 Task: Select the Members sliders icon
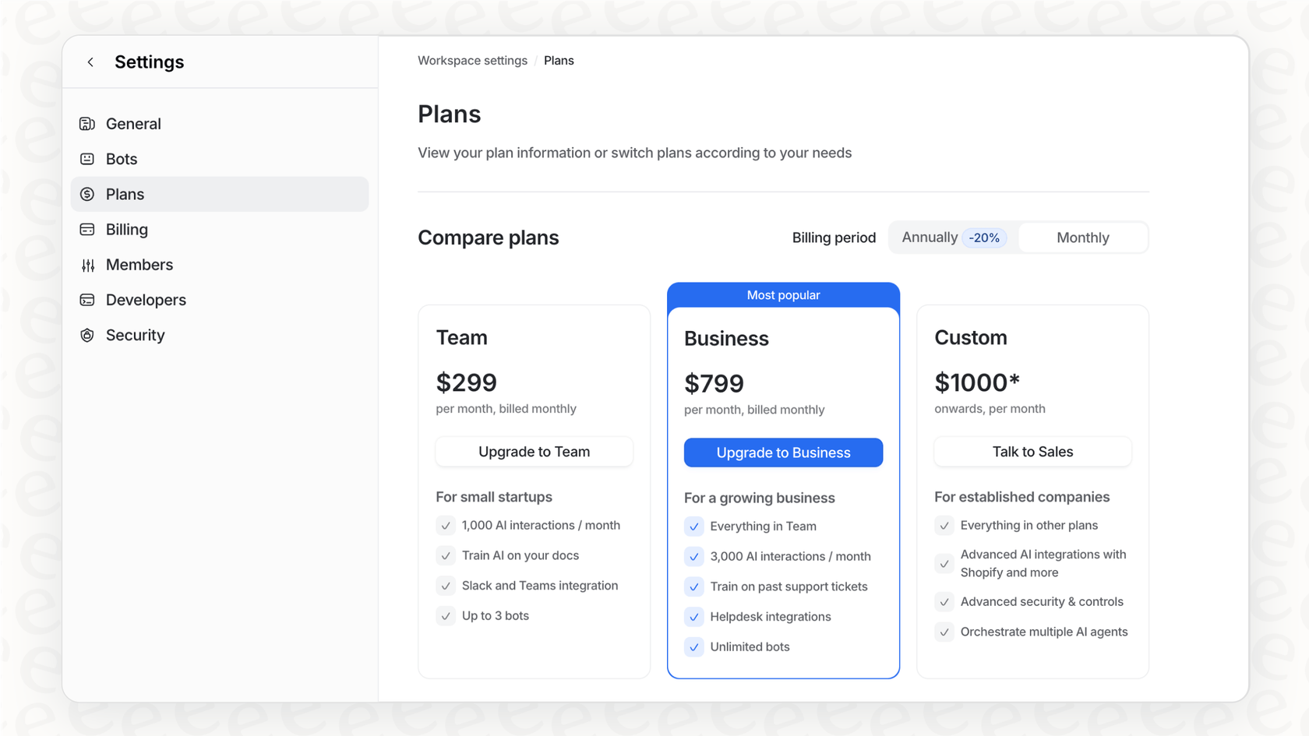tap(87, 265)
